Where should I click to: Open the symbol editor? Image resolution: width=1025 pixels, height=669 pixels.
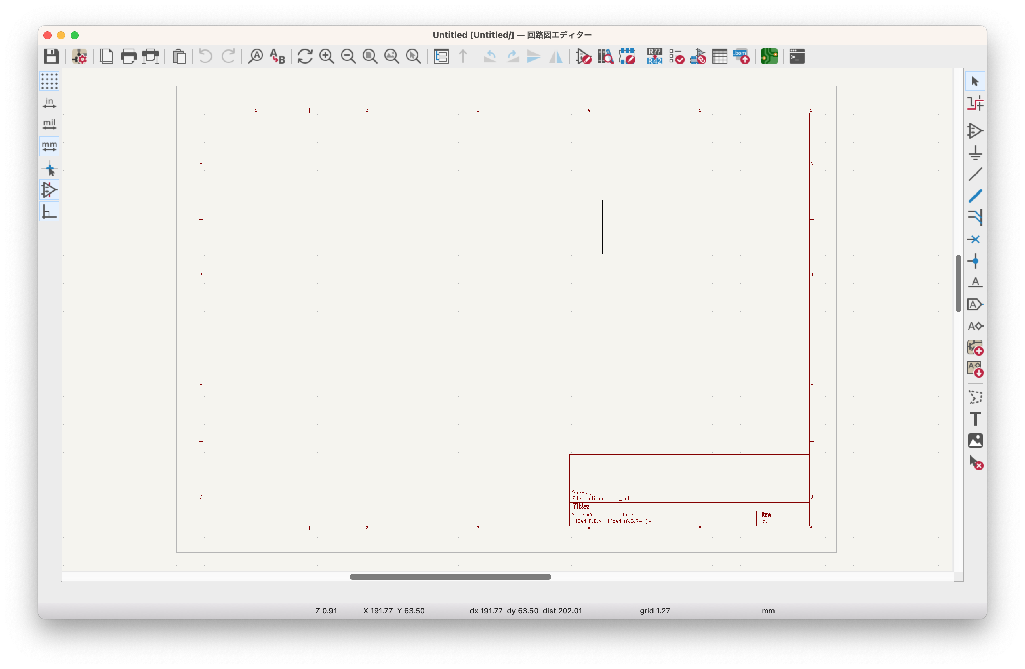584,56
